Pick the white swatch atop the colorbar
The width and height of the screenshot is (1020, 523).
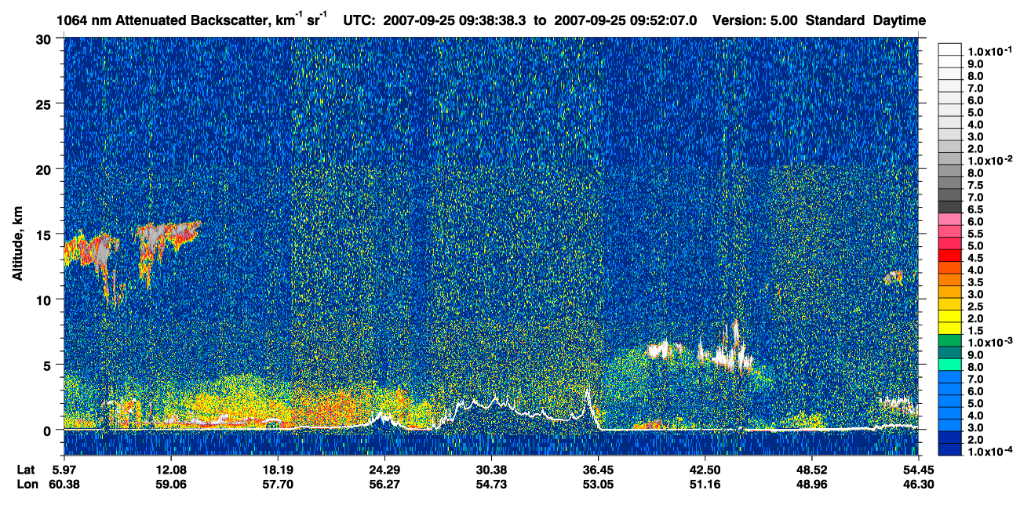950,49
